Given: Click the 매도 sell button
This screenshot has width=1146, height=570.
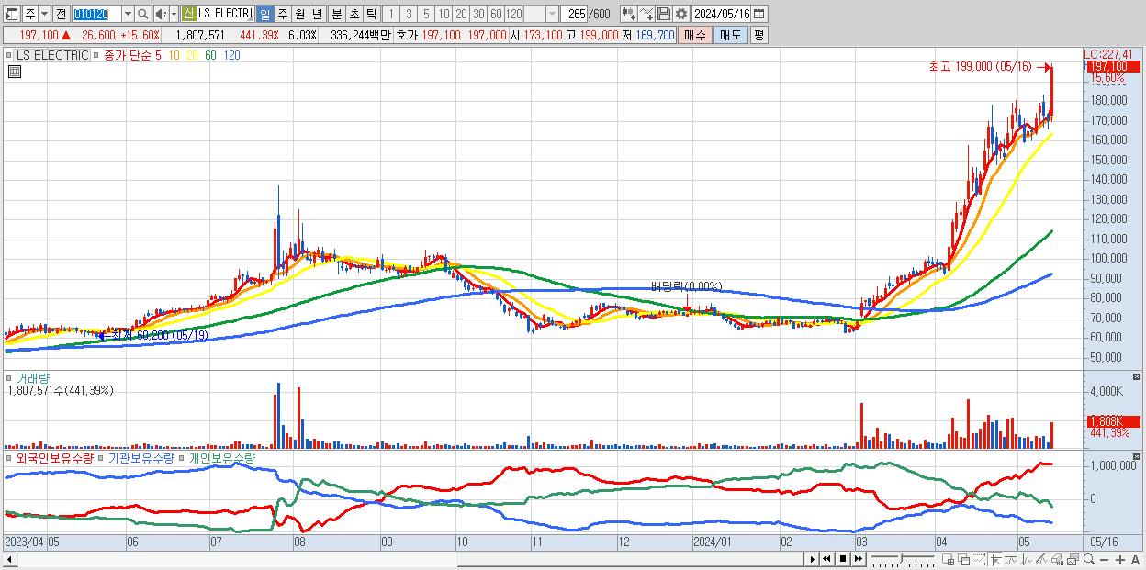Looking at the screenshot, I should [730, 35].
